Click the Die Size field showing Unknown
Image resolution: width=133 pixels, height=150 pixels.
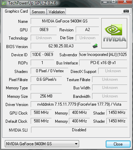pyautogui.click(x=87, y=38)
